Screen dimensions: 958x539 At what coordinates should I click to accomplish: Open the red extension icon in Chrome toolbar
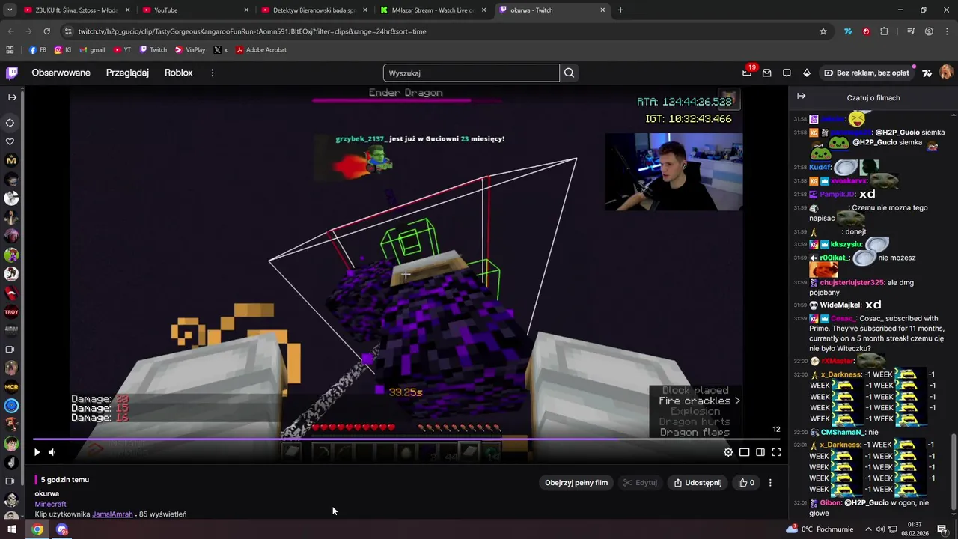[x=866, y=31]
